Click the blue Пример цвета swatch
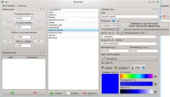The width and height of the screenshot is (170, 97). [110, 84]
